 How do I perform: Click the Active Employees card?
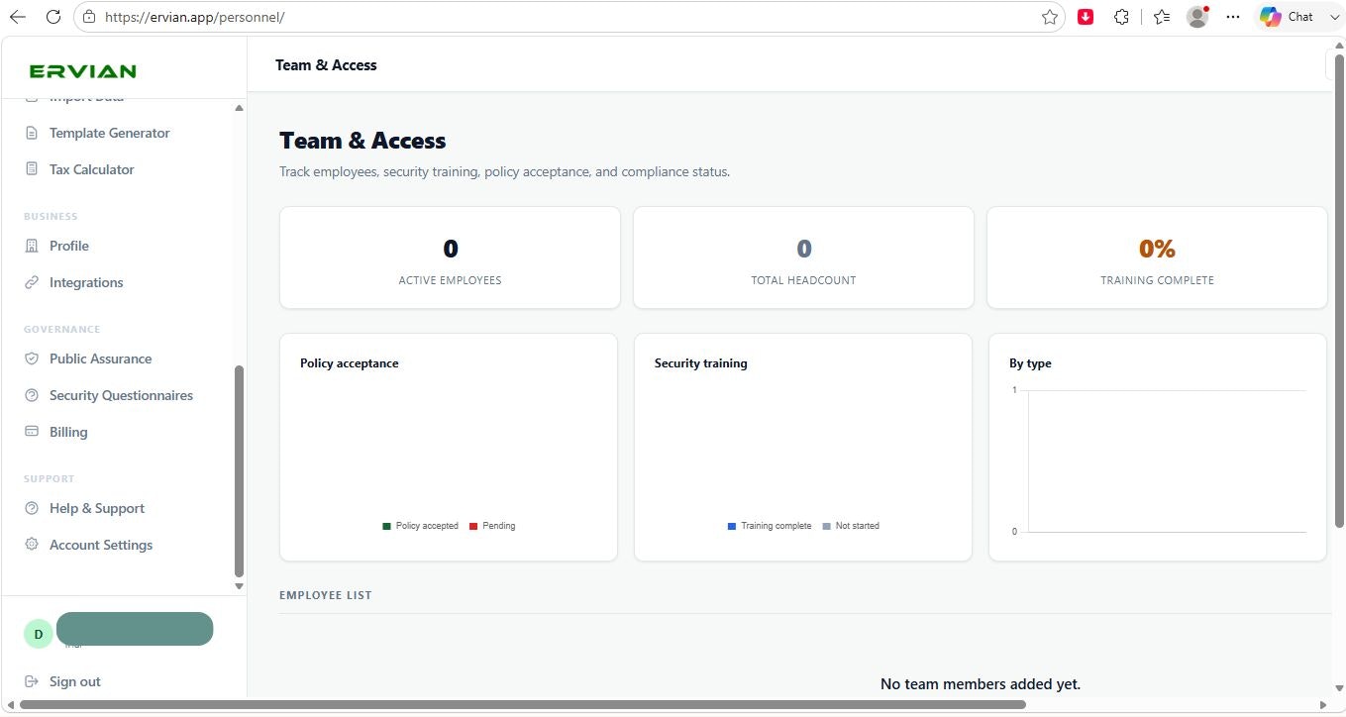(450, 257)
